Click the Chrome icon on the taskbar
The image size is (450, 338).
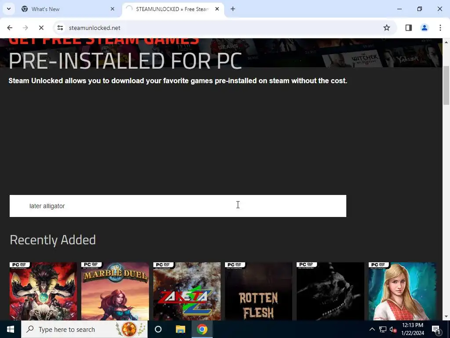(202, 329)
